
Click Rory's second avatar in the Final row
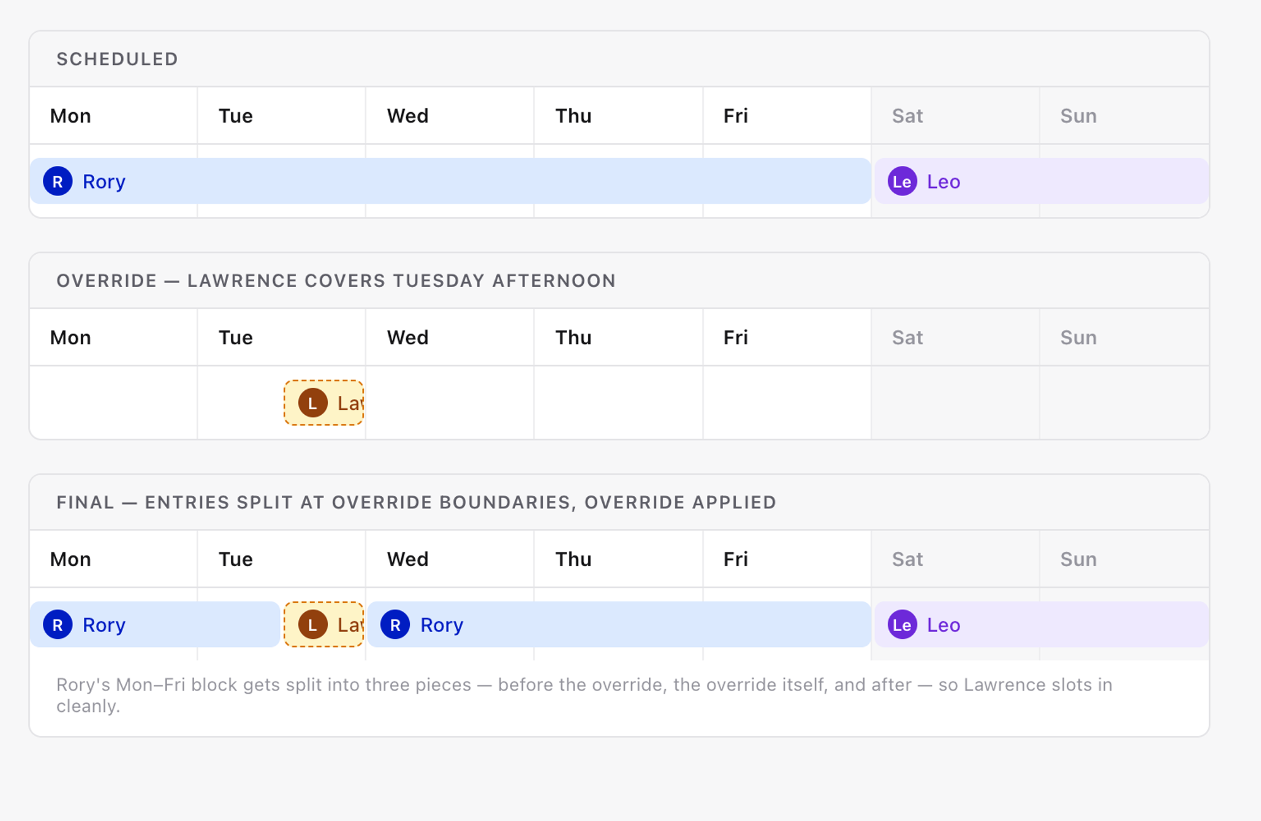tap(395, 625)
